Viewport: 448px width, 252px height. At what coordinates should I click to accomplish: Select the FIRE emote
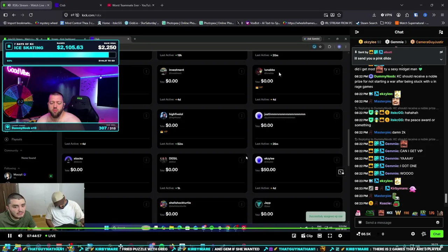(x=406, y=213)
